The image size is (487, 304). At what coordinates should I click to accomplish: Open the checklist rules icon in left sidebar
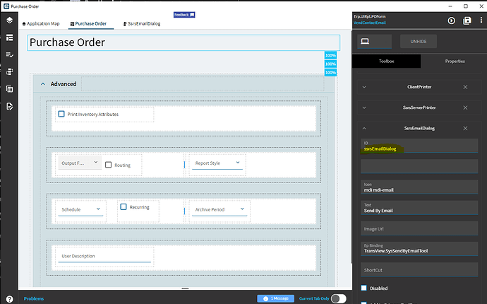click(10, 54)
